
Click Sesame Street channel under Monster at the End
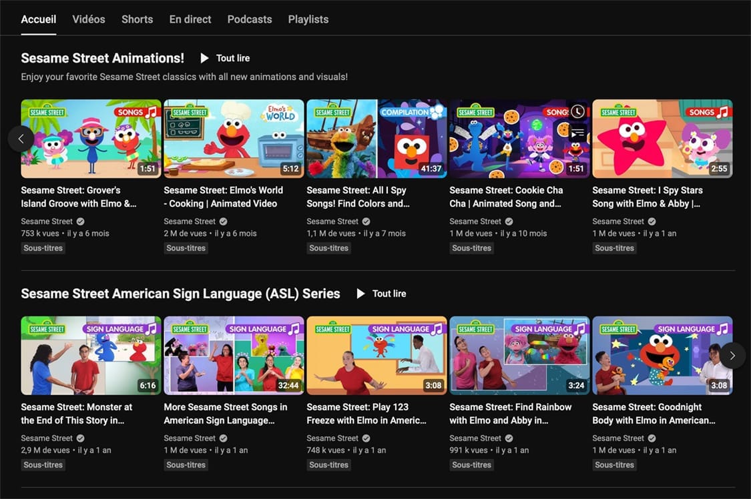(47, 438)
